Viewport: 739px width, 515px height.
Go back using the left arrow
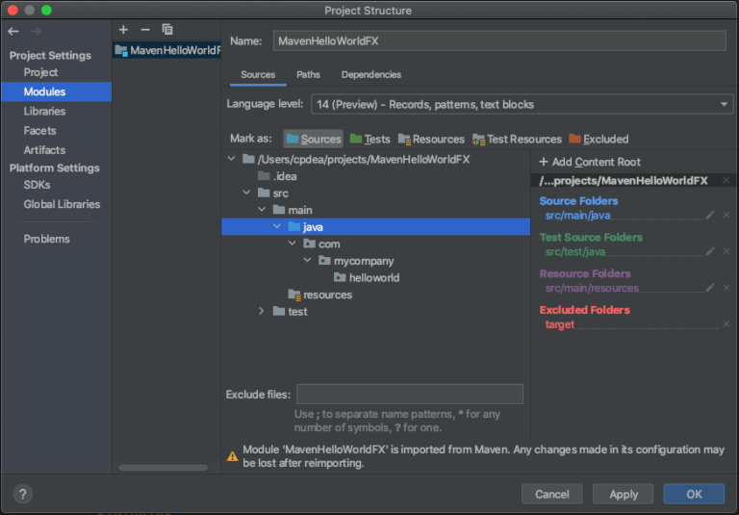(13, 32)
